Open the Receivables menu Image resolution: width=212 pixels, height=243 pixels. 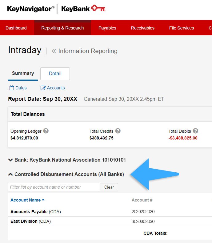pyautogui.click(x=143, y=28)
